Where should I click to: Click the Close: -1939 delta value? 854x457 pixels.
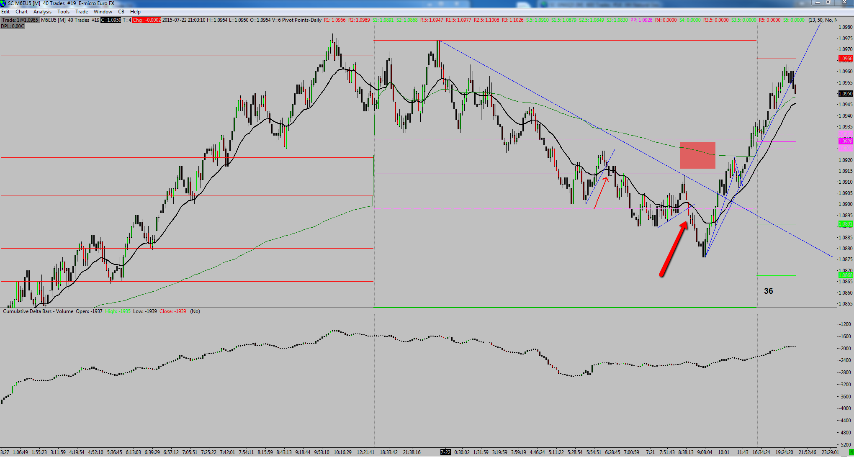[173, 311]
